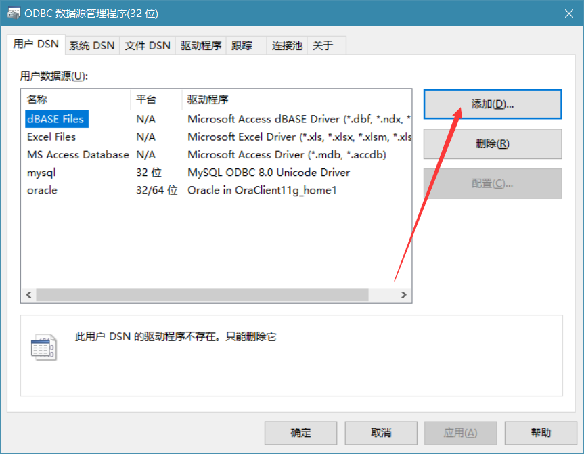Open 帮助 for the ODBC administrator
584x454 pixels.
pos(540,433)
